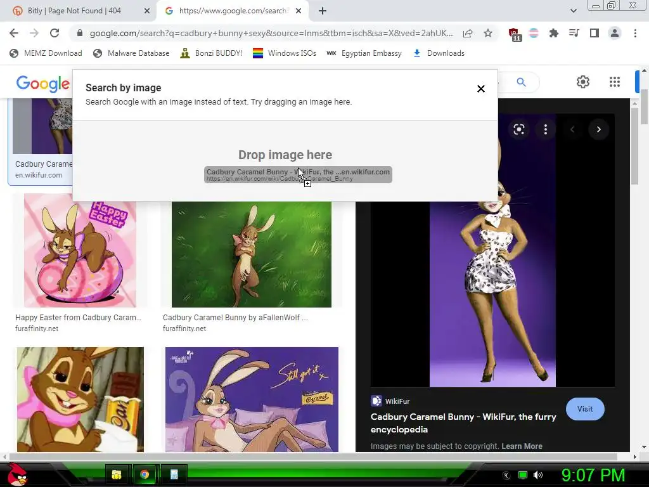649x487 pixels.
Task: Bookmark this page with the star icon
Action: [488, 33]
